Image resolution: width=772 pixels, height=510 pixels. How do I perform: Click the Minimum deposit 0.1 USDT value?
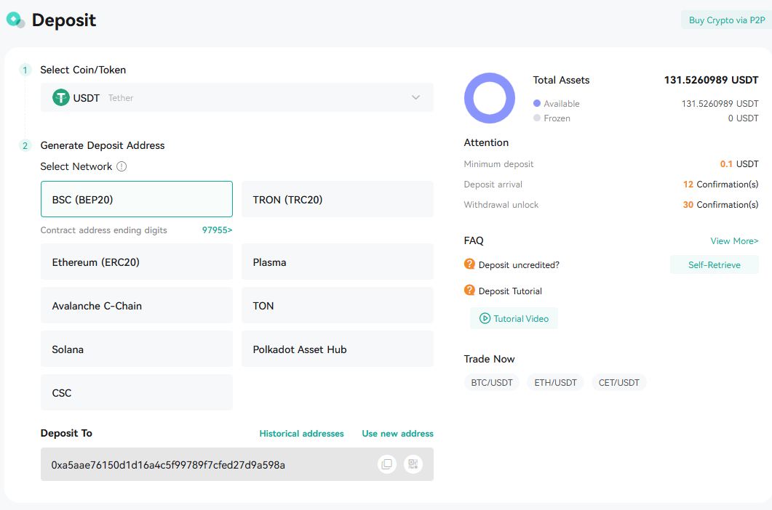tap(739, 163)
